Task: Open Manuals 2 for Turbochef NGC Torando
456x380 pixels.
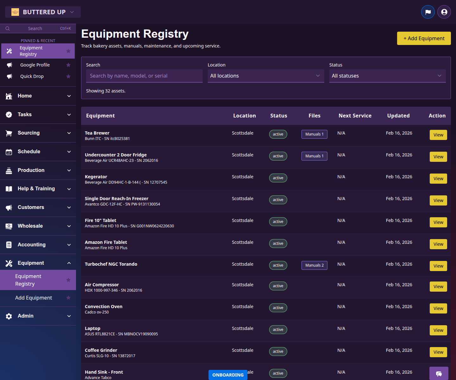Action: [314, 265]
